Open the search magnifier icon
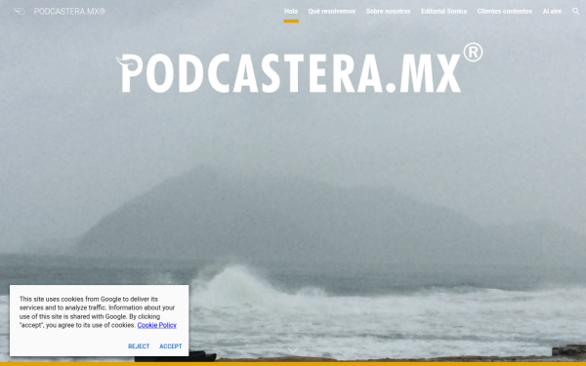Screen dimensions: 586x366 click(576, 11)
